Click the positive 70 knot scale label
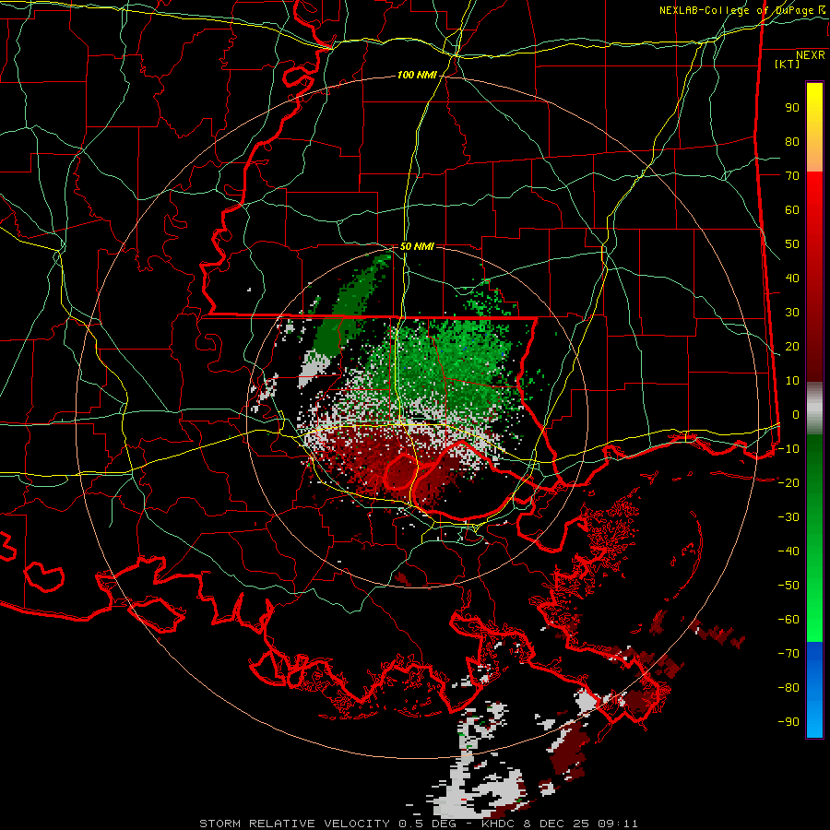 792,176
